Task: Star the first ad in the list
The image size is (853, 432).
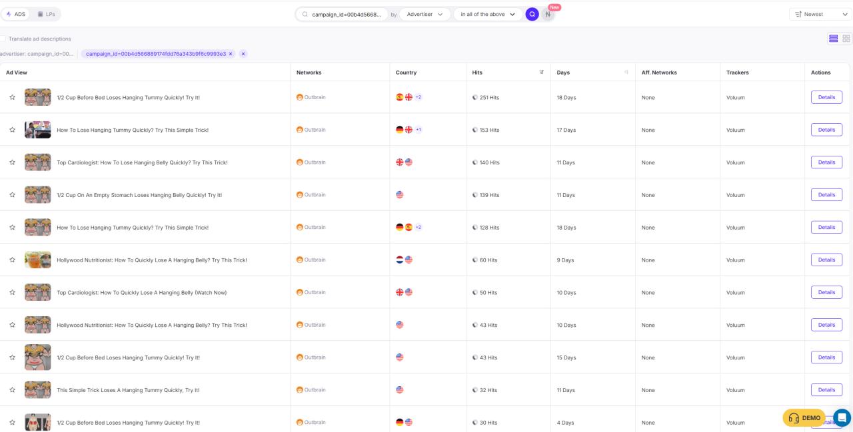Action: pos(12,97)
